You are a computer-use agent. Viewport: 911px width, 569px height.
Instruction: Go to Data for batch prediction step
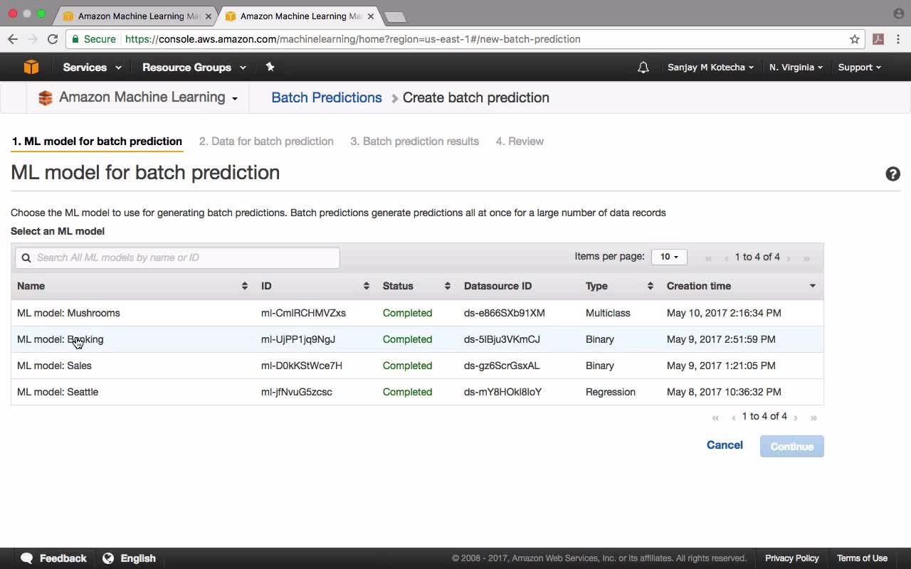[x=266, y=141]
